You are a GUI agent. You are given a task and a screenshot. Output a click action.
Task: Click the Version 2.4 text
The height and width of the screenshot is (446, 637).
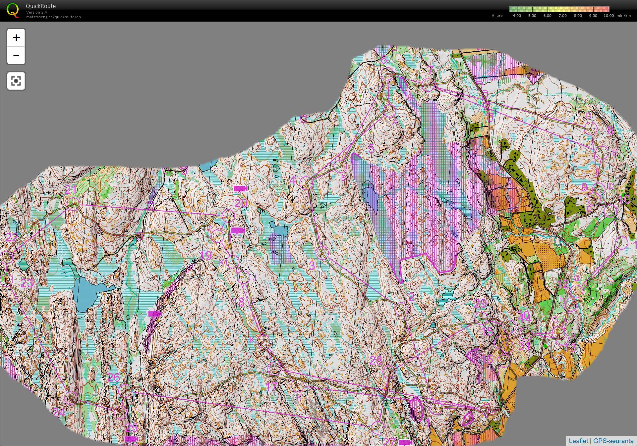pos(36,12)
